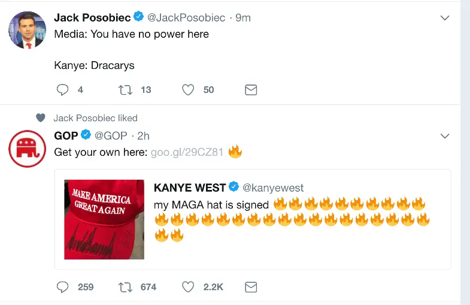This screenshot has height=305, width=470.
Task: Retweet the GOP tweet
Action: pos(125,287)
